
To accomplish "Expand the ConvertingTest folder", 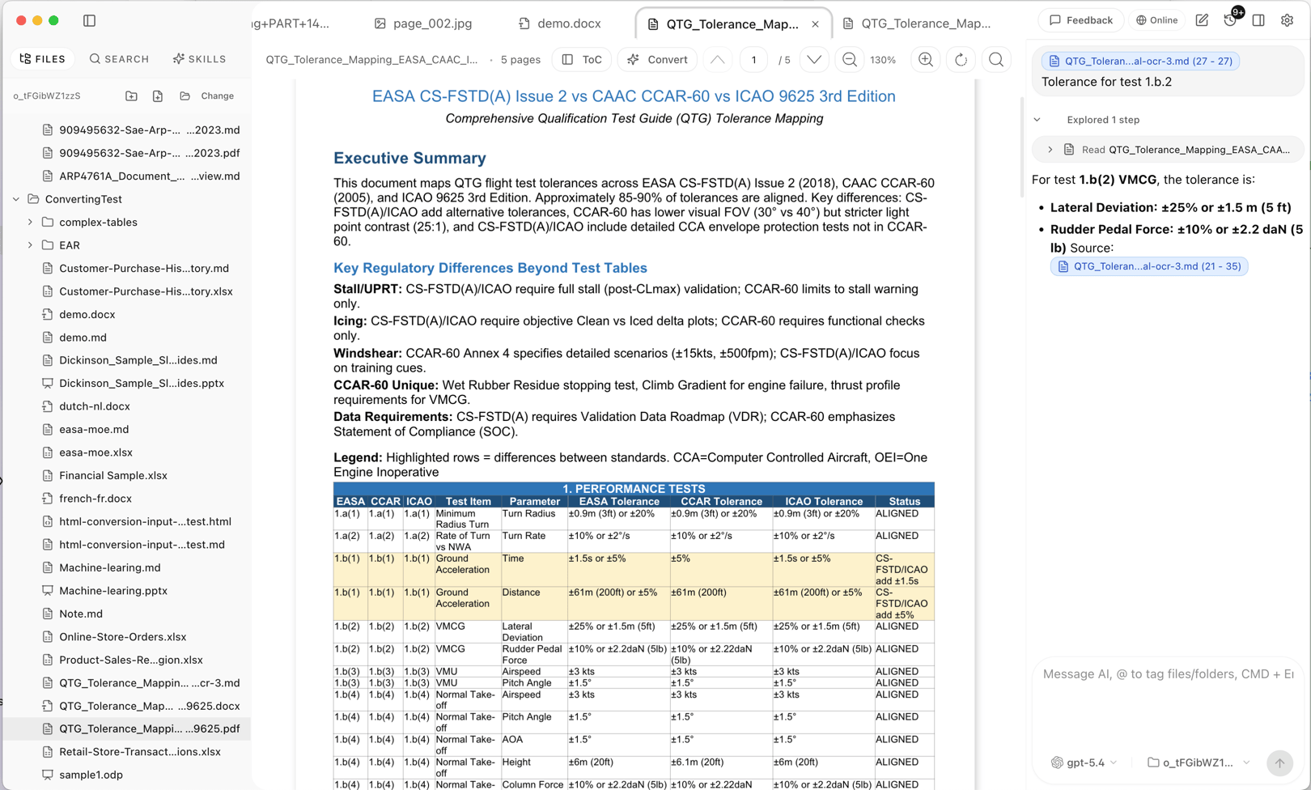I will tap(16, 198).
